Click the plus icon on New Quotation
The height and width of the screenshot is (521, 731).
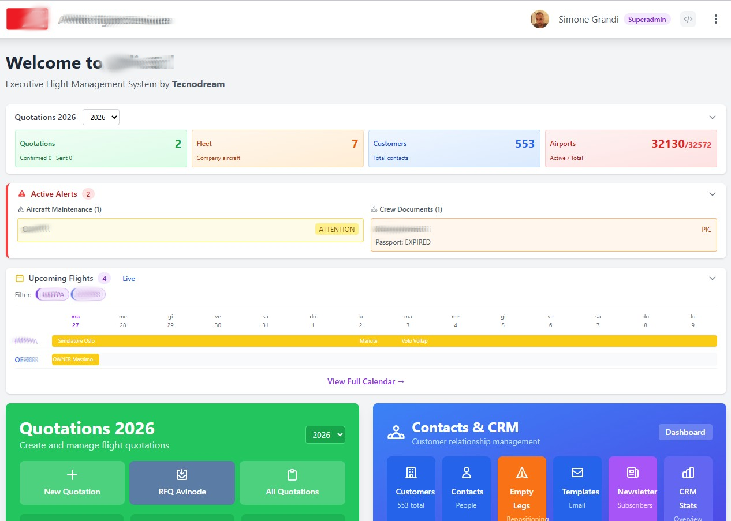tap(72, 475)
